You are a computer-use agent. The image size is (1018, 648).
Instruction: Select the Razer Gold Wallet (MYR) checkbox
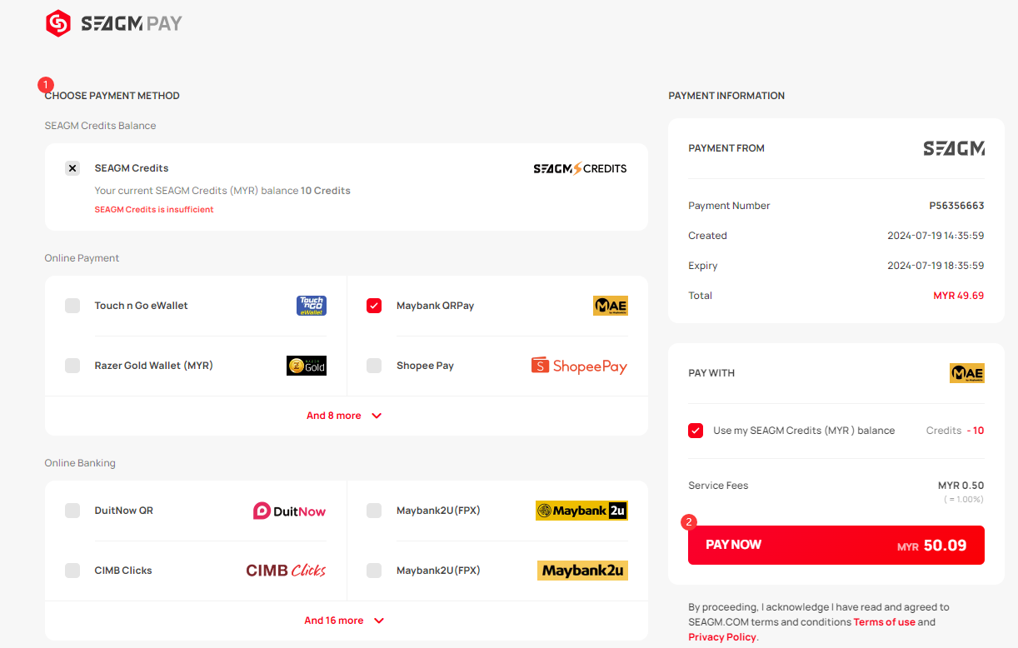pyautogui.click(x=72, y=366)
